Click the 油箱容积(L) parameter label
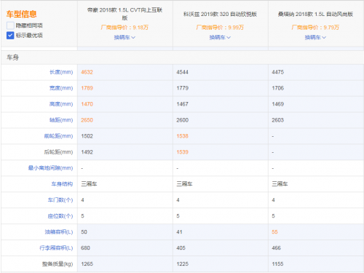 (x=59, y=232)
